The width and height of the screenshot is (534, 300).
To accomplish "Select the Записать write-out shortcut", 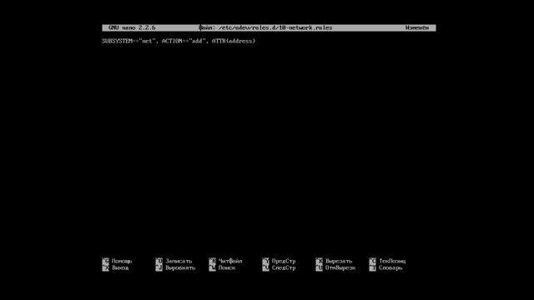I will coord(174,261).
